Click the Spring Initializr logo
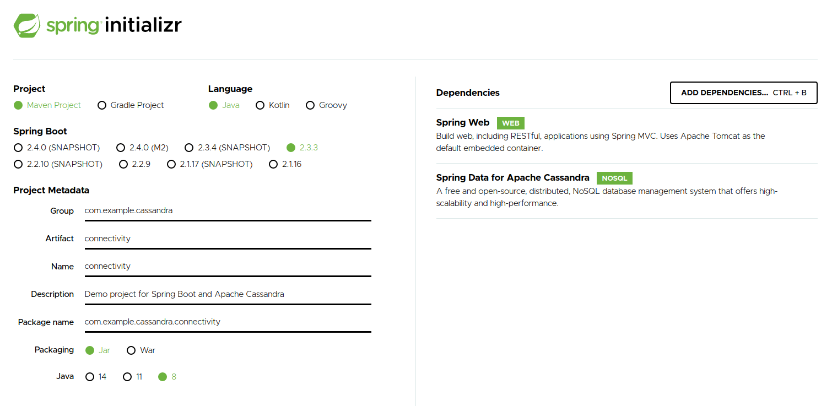The width and height of the screenshot is (832, 406). pos(97,25)
